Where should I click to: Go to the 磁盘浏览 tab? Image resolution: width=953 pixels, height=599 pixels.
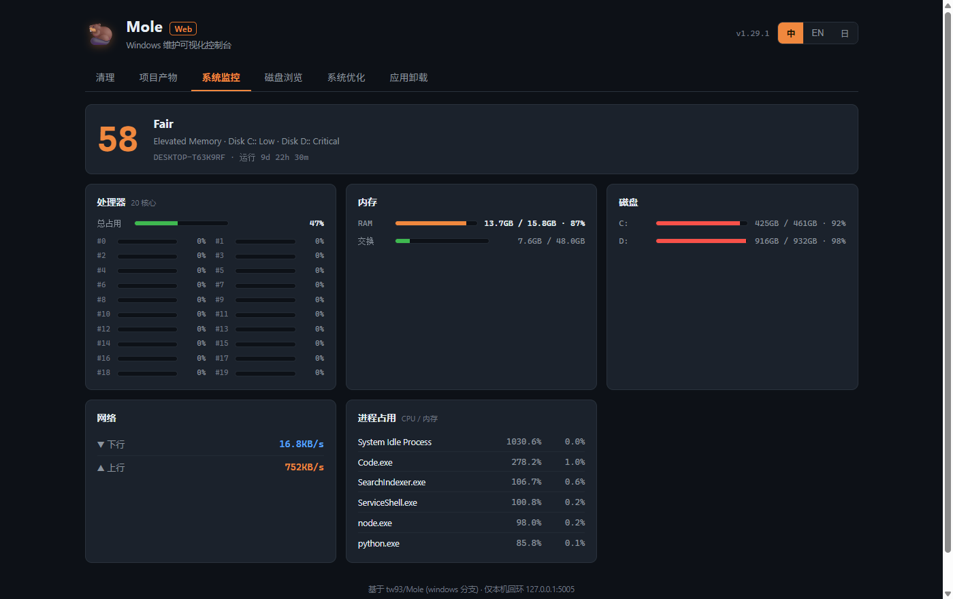click(x=284, y=78)
